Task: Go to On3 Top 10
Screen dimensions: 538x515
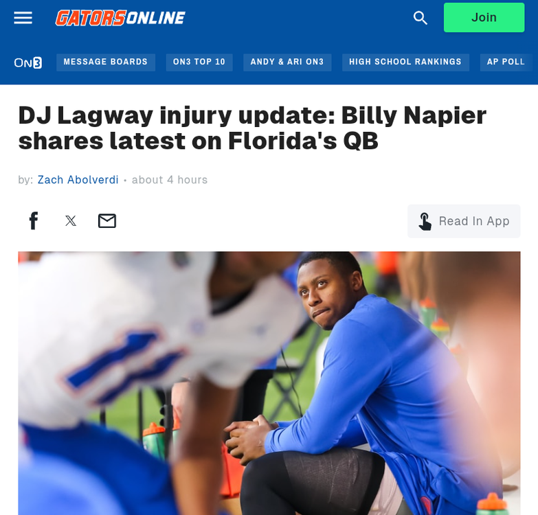Action: 199,62
